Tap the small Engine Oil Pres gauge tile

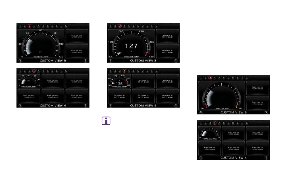(29, 81)
